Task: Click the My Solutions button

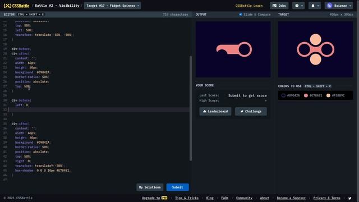Action: (x=150, y=187)
